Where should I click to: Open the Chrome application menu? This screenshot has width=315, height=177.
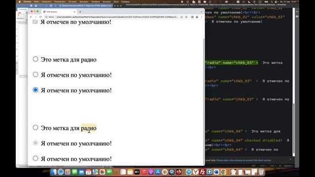pyautogui.click(x=28, y=2)
